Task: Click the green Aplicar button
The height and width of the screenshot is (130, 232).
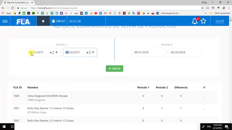Action: pyautogui.click(x=115, y=69)
